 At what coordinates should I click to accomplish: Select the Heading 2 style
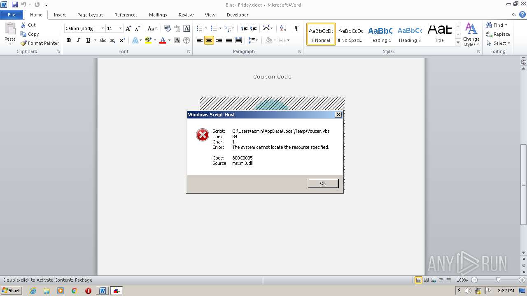pos(410,34)
